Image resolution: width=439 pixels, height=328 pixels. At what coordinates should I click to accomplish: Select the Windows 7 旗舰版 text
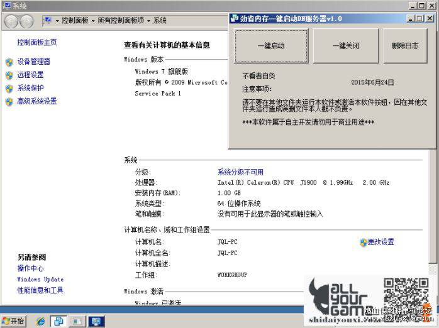click(161, 71)
